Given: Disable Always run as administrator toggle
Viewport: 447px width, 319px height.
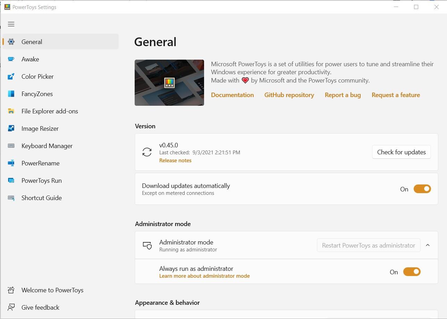Looking at the screenshot, I should [x=412, y=272].
